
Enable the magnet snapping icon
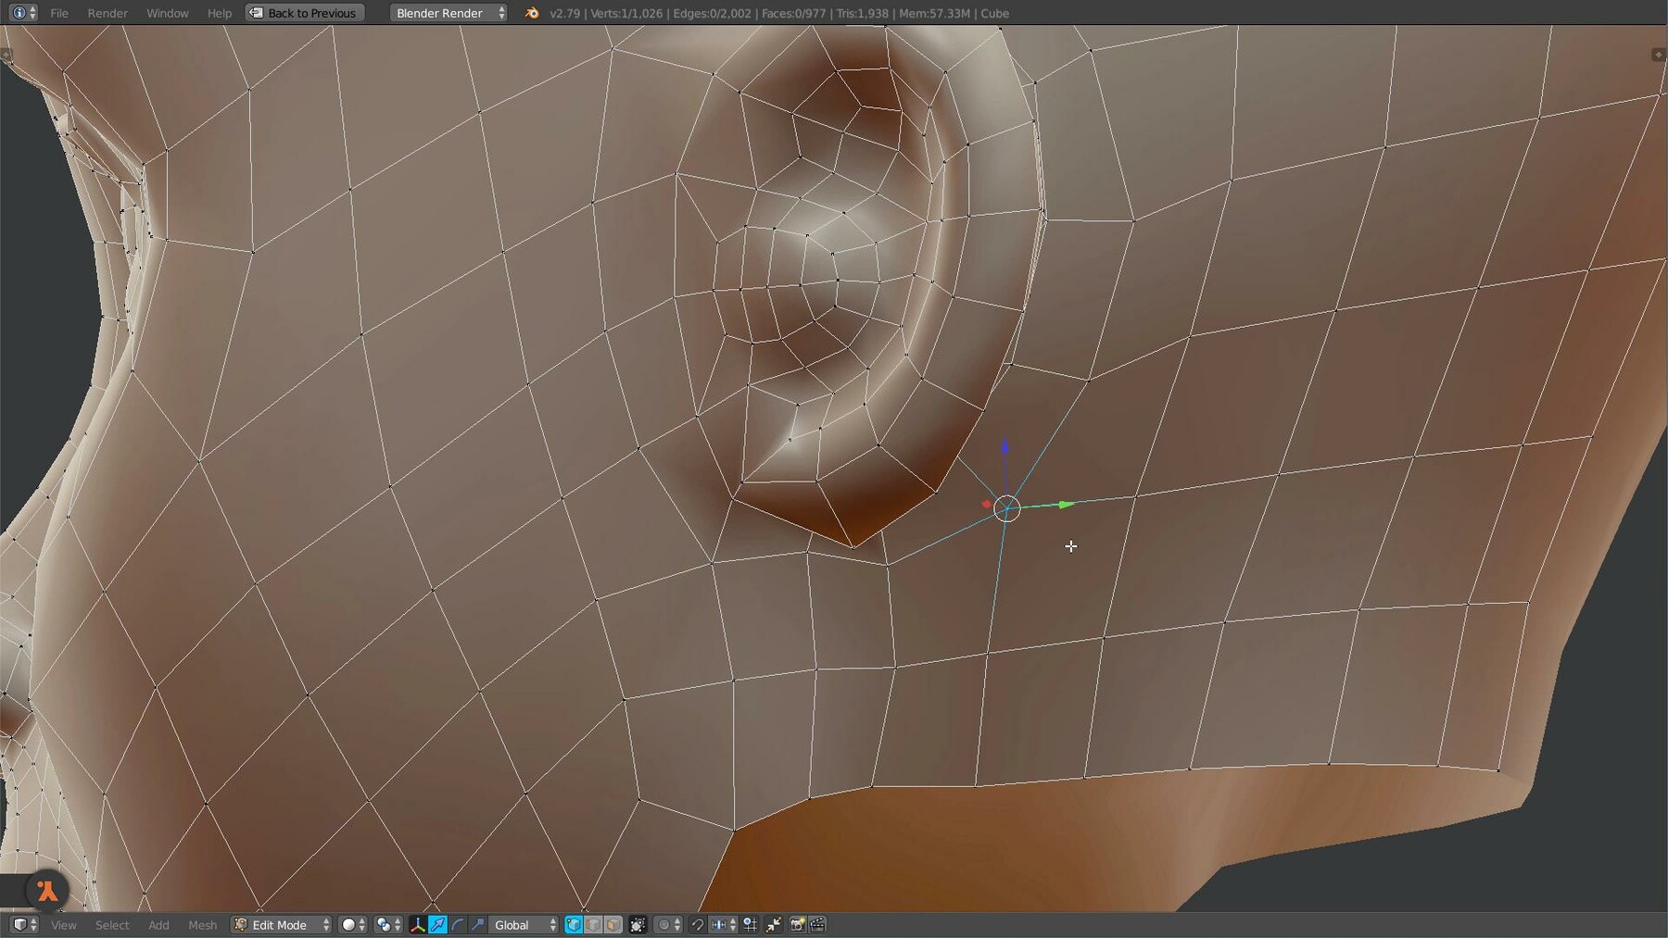697,924
